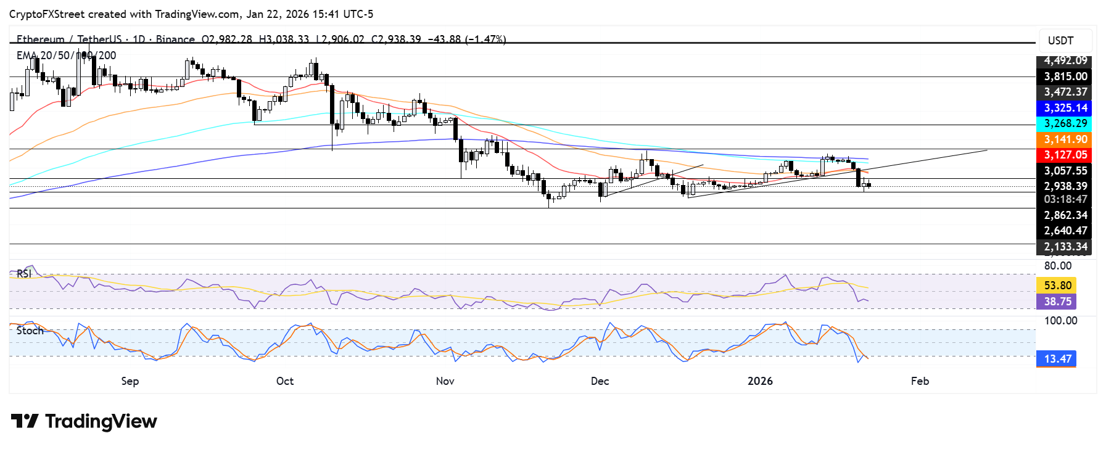This screenshot has width=1106, height=449.
Task: Click the cyan 3,268.29 EMA price tag
Action: [1064, 123]
